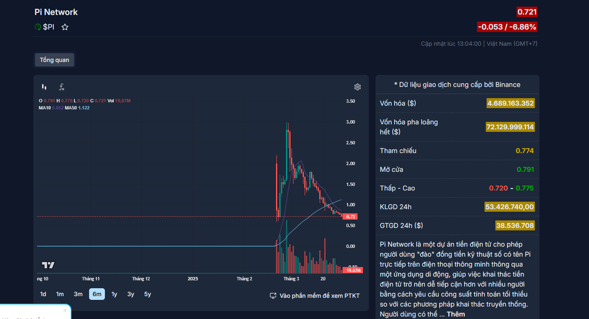Click diluted market cap value 72.129.999.114
The image size is (589, 319).
510,127
